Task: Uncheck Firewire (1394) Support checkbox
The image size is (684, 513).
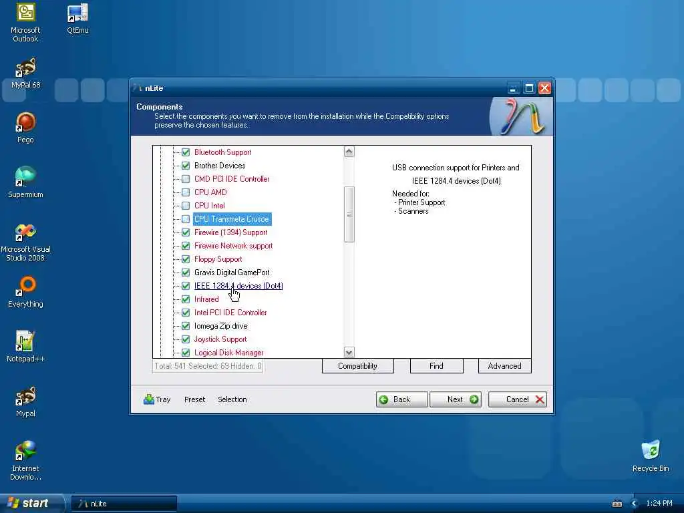Action: click(186, 232)
